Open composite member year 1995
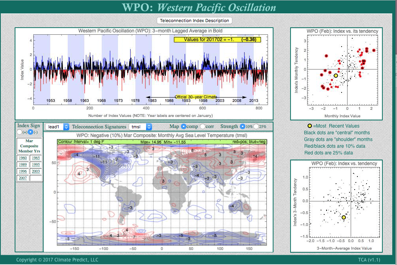Screen dimensions: 397x265 (x=36, y=164)
